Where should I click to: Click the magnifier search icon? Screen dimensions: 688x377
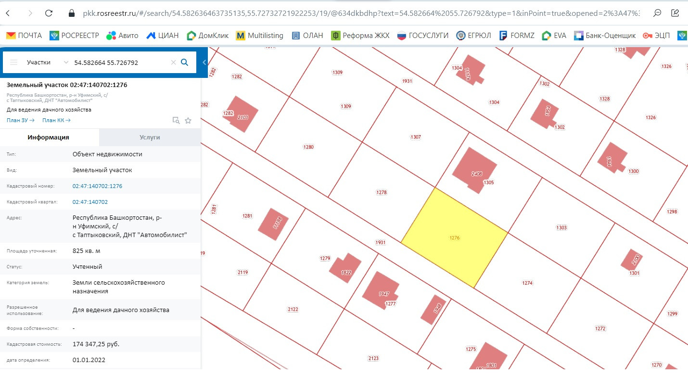coord(184,63)
